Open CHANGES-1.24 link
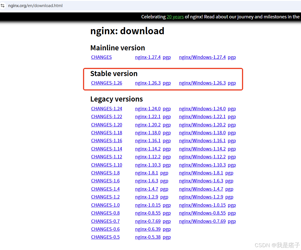 pyautogui.click(x=106, y=109)
